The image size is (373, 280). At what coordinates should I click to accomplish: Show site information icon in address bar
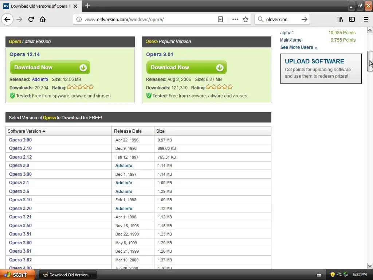tap(79, 19)
